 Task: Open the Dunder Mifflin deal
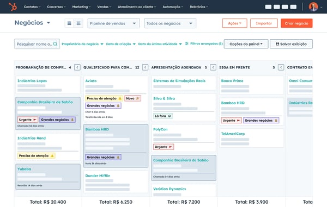(98, 175)
